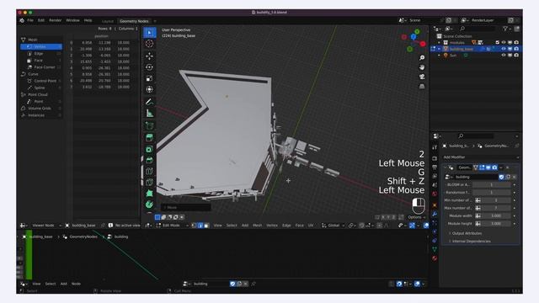Open the Vertex menu in viewport header

pyautogui.click(x=272, y=226)
